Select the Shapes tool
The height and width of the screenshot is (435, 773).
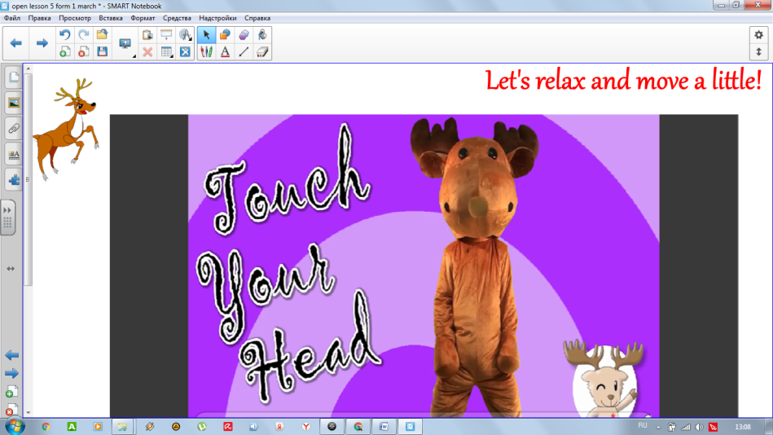coord(225,34)
